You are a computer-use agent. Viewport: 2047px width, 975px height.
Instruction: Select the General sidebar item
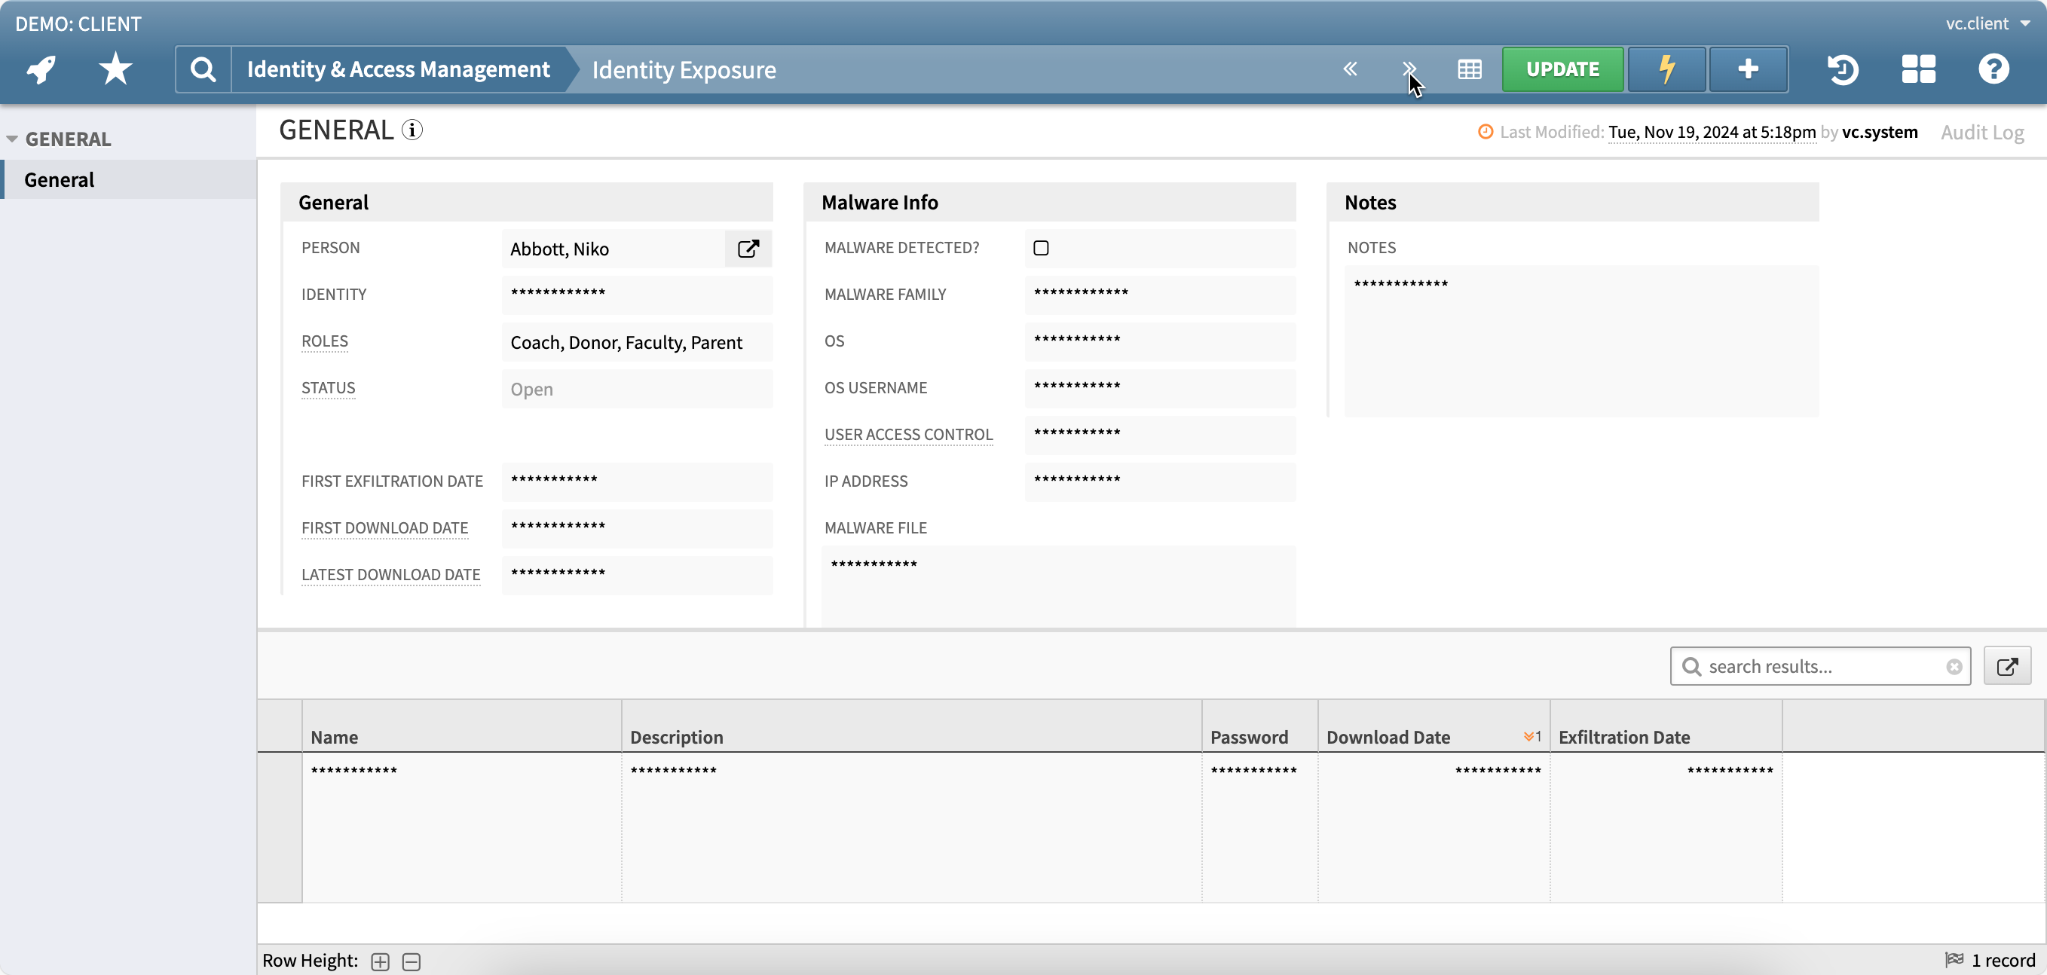pyautogui.click(x=60, y=179)
